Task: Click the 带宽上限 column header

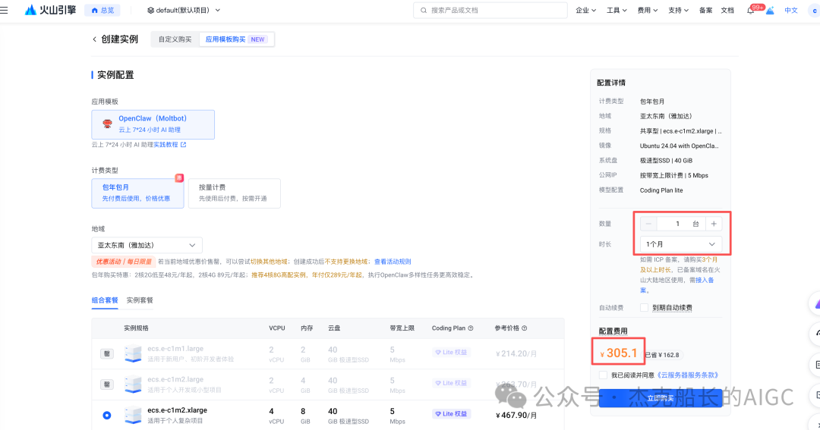Action: click(402, 328)
